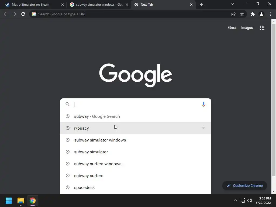Close the Metro Simulator on Steam tab
Screen dimensions: 276x207
point(63,5)
